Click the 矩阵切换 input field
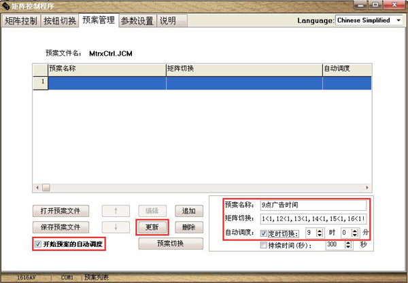 313,218
